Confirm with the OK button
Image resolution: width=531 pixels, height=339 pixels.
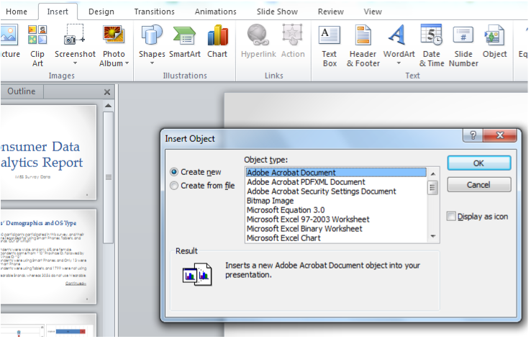[479, 163]
